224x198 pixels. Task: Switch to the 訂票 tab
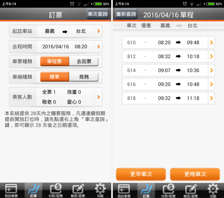pos(33,190)
